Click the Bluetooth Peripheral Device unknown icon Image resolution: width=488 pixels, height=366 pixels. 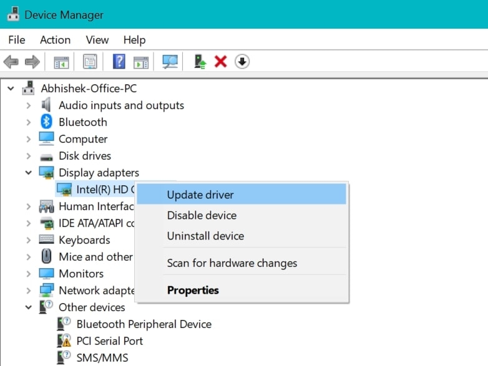coord(64,324)
